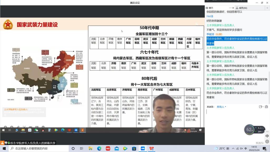The image size is (270, 152).
Task: Expand the arrow next to the folder icon
Action: coord(263,107)
